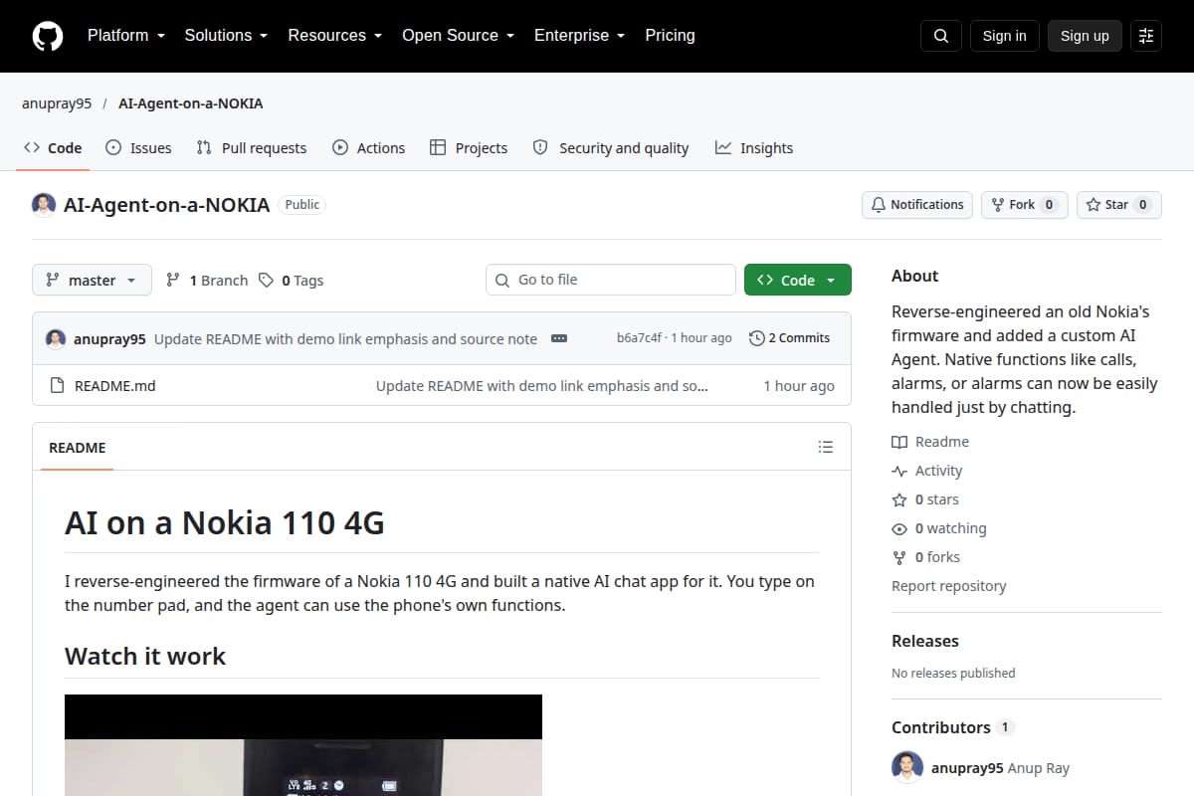View 0 watching link

pyautogui.click(x=939, y=528)
